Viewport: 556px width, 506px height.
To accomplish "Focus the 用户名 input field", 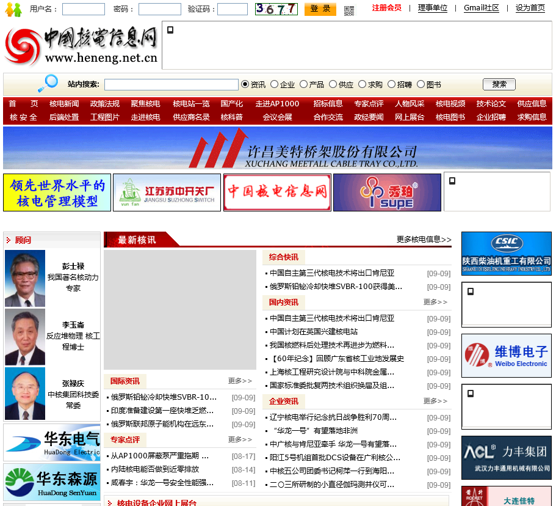I will tap(84, 9).
